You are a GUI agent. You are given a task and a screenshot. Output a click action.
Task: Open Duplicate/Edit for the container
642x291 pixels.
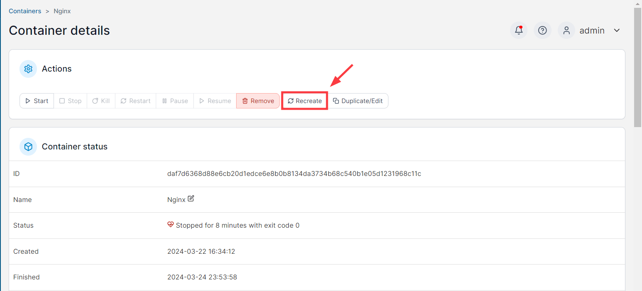pyautogui.click(x=358, y=101)
